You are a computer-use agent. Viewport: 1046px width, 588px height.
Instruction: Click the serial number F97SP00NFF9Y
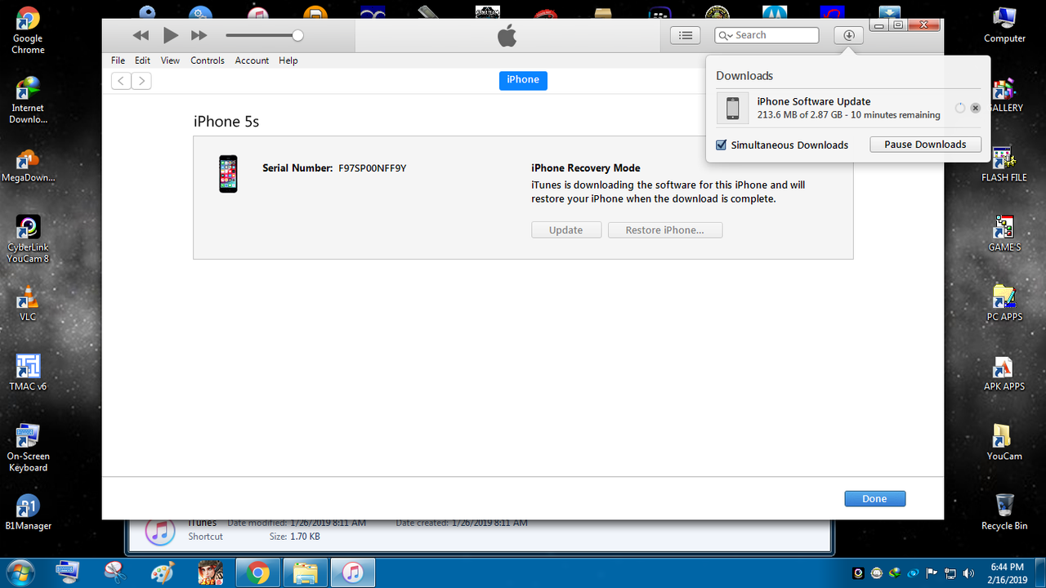(372, 168)
